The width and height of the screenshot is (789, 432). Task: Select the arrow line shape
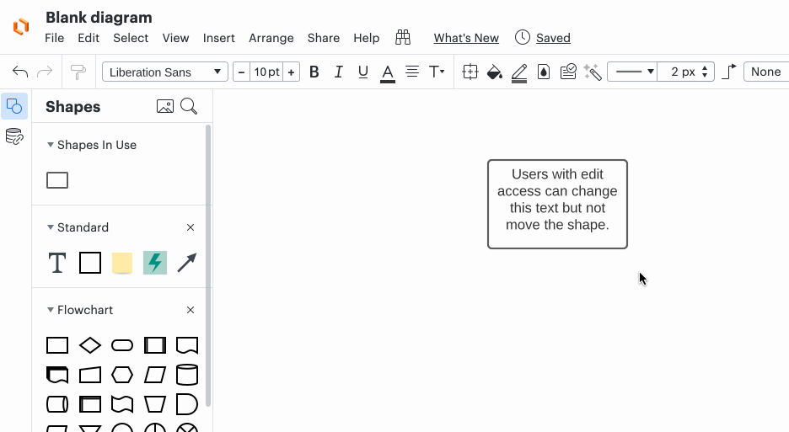[x=186, y=263]
